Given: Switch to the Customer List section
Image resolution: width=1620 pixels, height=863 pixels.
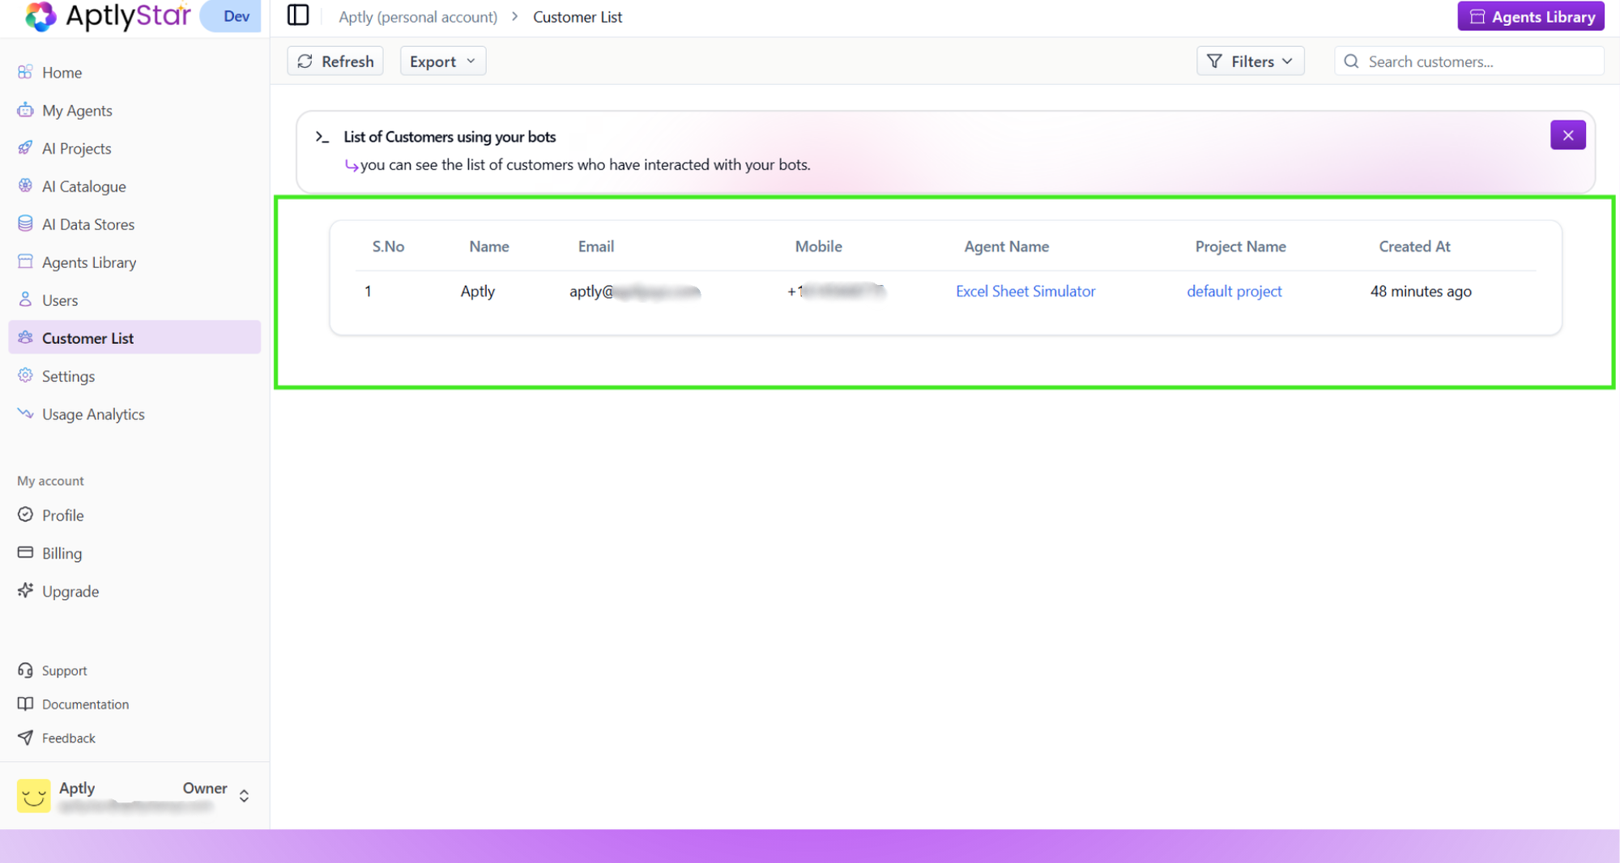Looking at the screenshot, I should point(87,338).
